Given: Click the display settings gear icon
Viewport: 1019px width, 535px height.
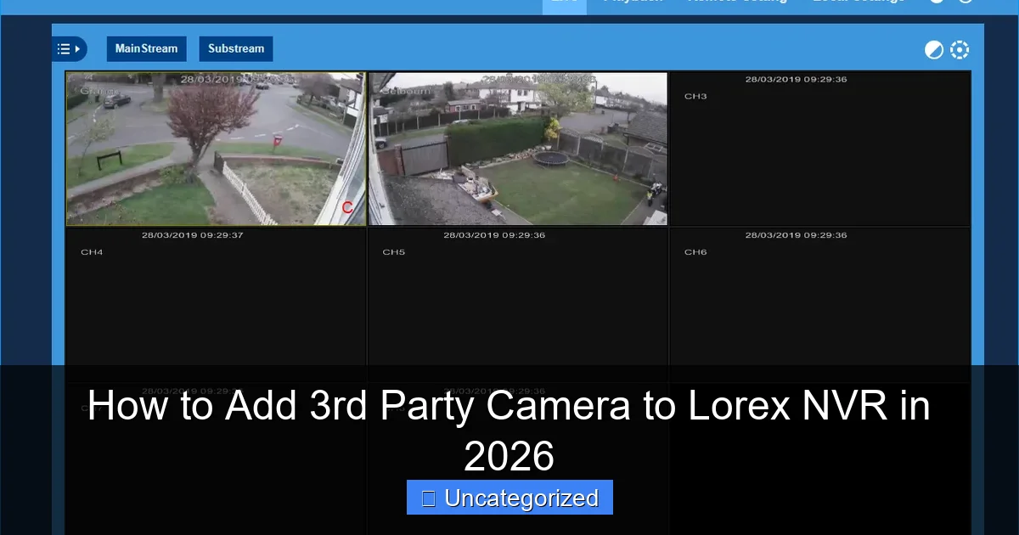Looking at the screenshot, I should (x=960, y=49).
